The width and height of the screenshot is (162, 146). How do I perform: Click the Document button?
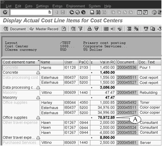[x=15, y=29]
